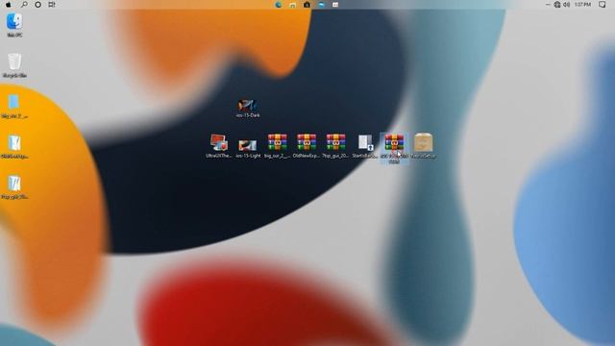
Task: Select the highlighted WinRAR archive under the cursor
Action: click(394, 148)
